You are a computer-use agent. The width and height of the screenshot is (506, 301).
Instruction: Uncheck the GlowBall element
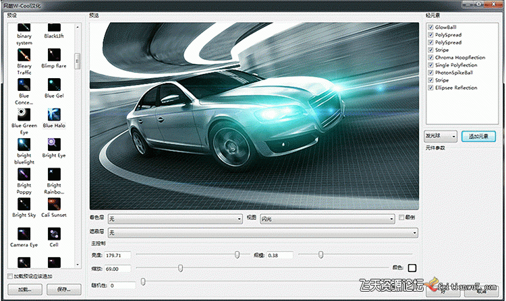(430, 28)
